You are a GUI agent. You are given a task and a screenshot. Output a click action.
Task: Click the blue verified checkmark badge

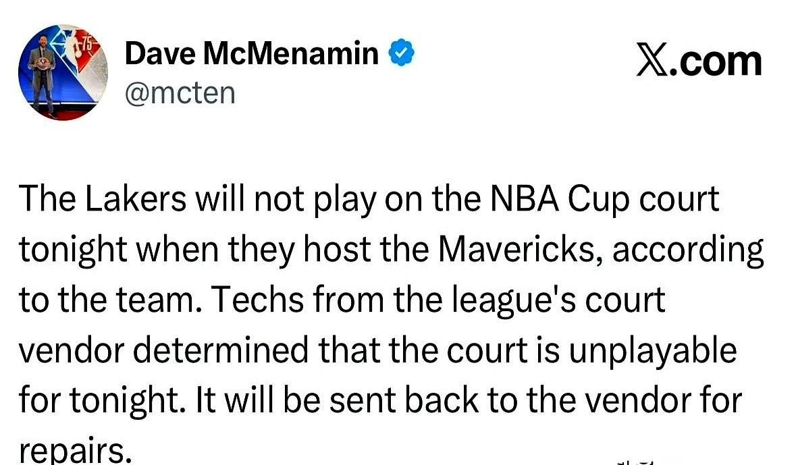coord(402,53)
